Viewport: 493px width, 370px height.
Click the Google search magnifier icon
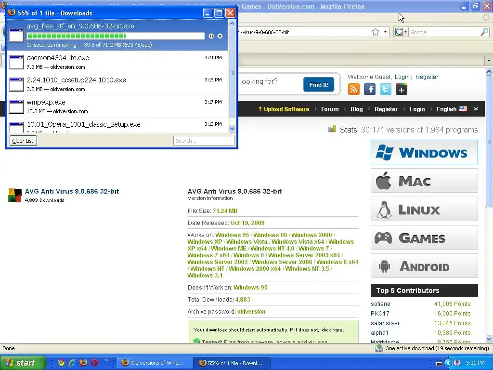[484, 32]
